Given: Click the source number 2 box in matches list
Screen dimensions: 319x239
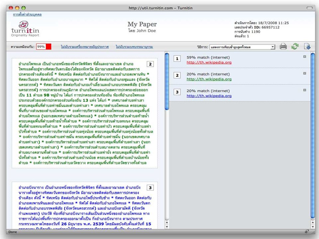Looking at the screenshot, I should tap(177, 75).
